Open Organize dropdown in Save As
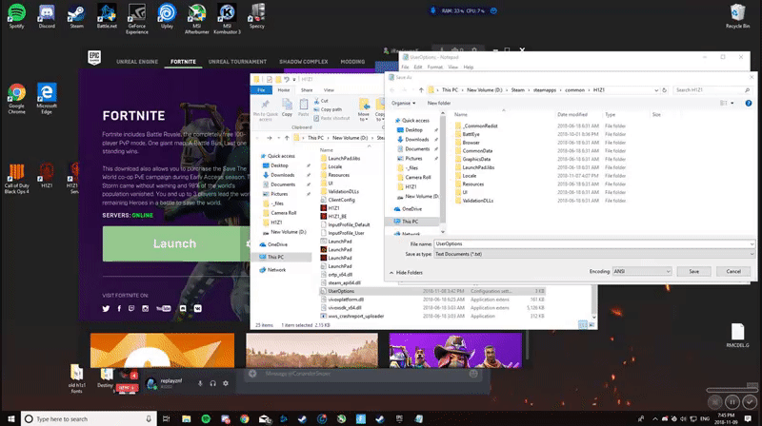Image resolution: width=762 pixels, height=426 pixels. [x=403, y=103]
